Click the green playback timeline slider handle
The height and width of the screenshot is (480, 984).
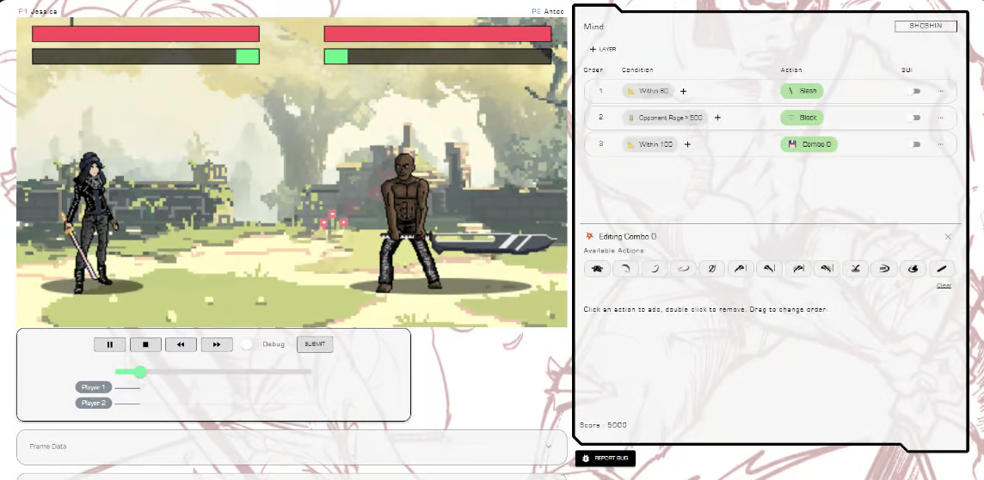(140, 372)
